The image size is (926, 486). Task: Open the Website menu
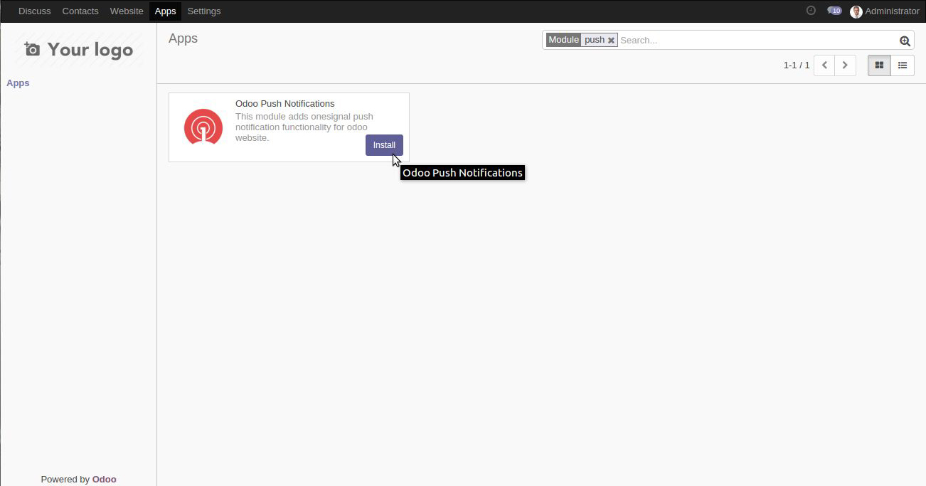(x=127, y=11)
